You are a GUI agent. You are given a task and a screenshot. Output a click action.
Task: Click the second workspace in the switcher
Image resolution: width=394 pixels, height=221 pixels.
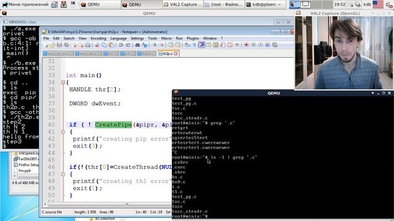tap(305, 4)
